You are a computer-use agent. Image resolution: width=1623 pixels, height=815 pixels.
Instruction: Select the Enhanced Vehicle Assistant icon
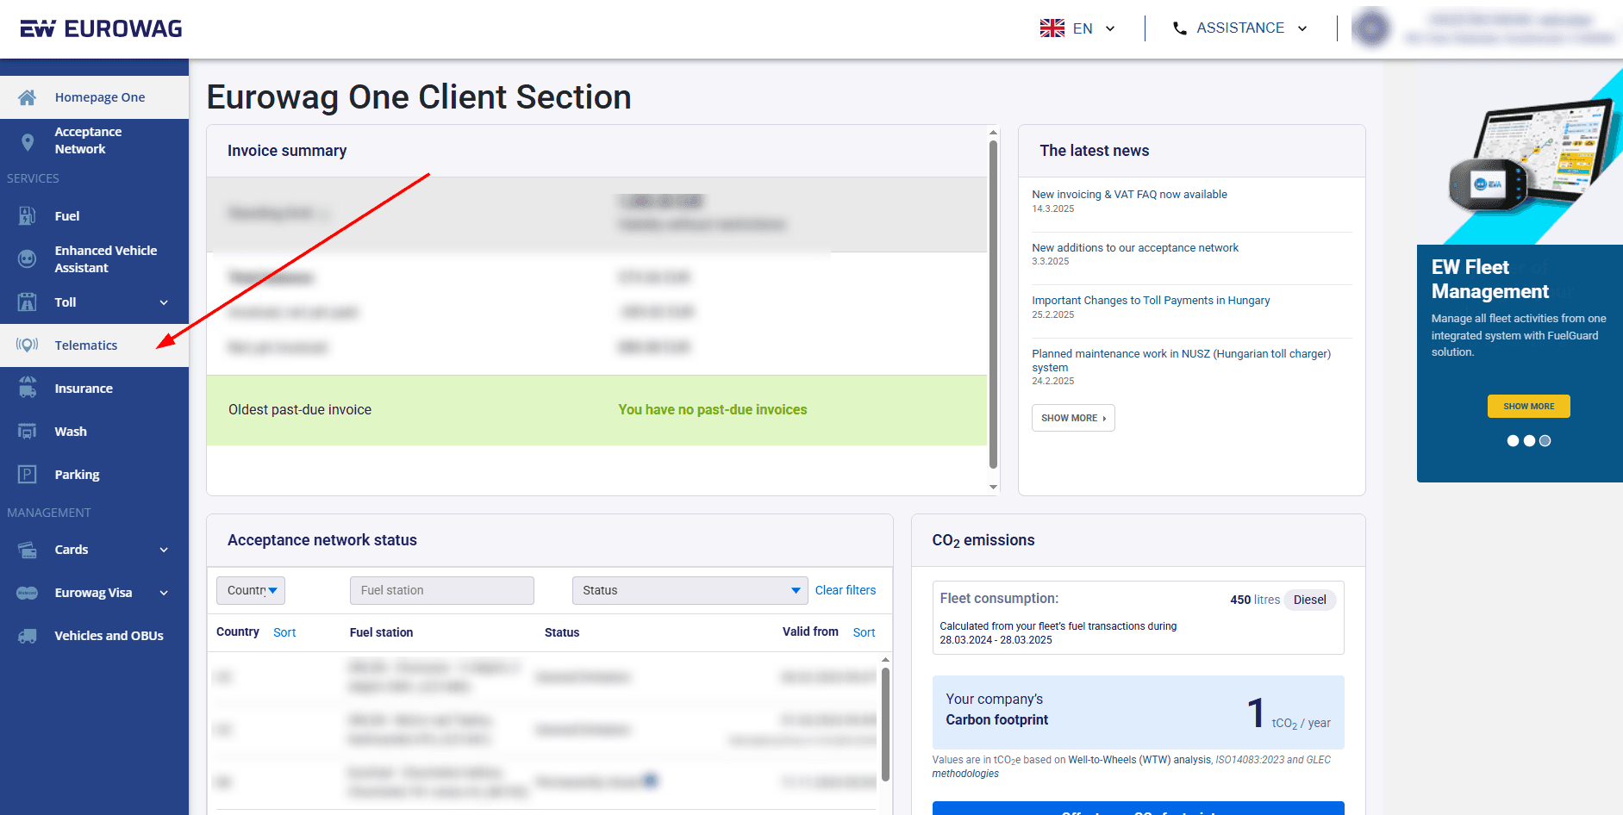tap(28, 258)
